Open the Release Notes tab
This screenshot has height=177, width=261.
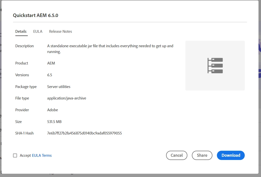click(60, 31)
